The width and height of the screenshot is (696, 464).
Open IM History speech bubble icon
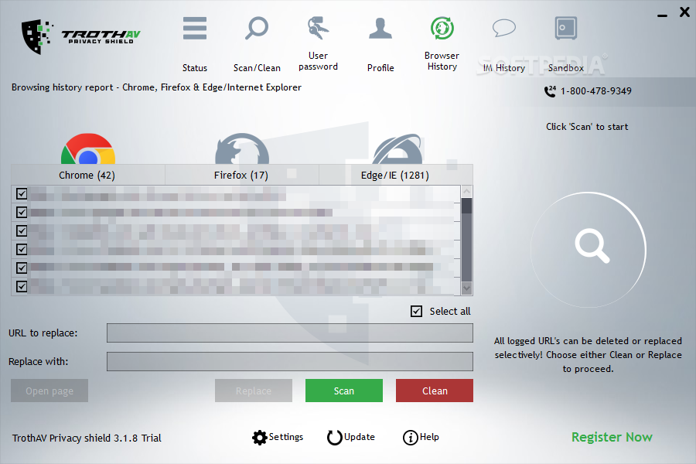coord(504,28)
